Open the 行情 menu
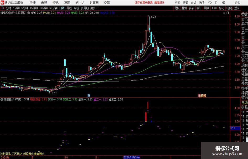The height and width of the screenshot is (159, 248). (33, 3)
